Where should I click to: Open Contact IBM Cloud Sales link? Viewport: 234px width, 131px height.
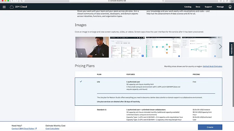[23, 129]
